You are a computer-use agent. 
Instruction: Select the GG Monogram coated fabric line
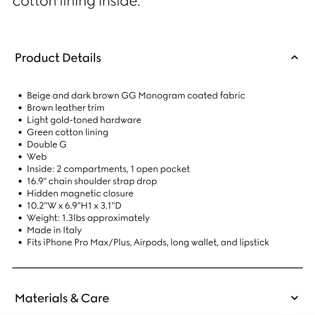point(136,96)
